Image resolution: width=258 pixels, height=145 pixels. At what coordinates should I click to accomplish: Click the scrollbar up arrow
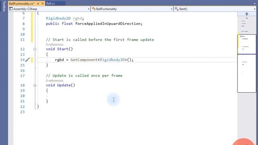pos(247,18)
